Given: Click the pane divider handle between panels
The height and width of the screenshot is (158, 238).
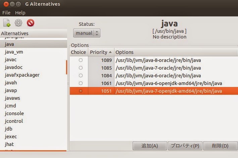Looking at the screenshot, I should (68, 84).
